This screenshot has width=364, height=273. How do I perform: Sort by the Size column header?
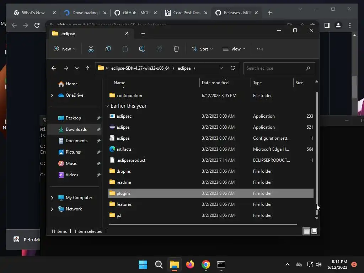click(x=299, y=82)
